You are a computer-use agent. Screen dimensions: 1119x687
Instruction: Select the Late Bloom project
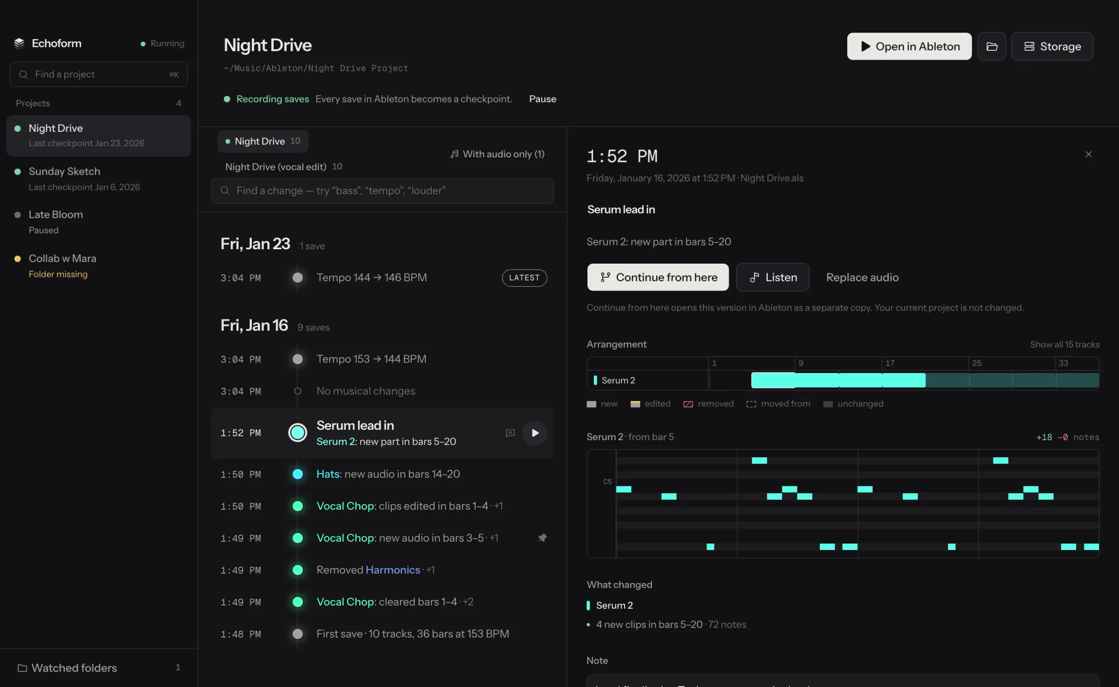point(98,222)
